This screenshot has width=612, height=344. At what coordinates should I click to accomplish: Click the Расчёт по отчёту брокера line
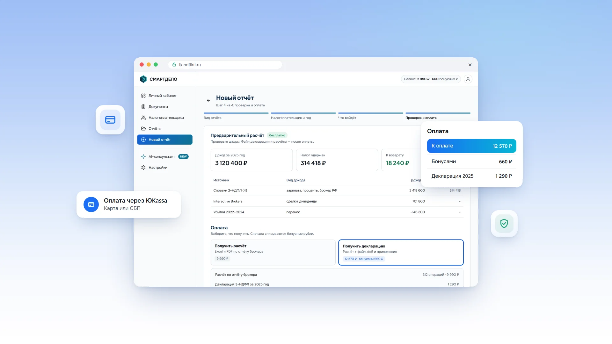point(337,275)
